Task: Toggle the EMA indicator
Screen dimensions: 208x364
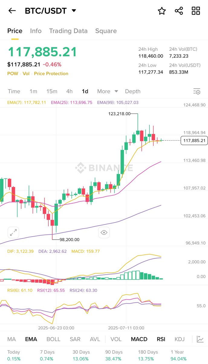Action: point(31,339)
